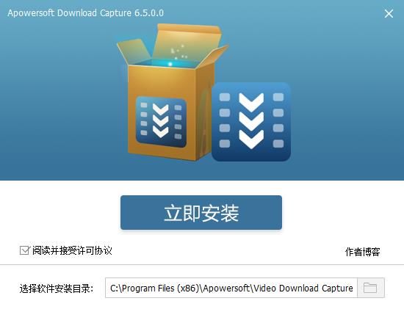Click the orange side panel of the box
Image resolution: width=404 pixels, height=312 pixels.
click(204, 113)
